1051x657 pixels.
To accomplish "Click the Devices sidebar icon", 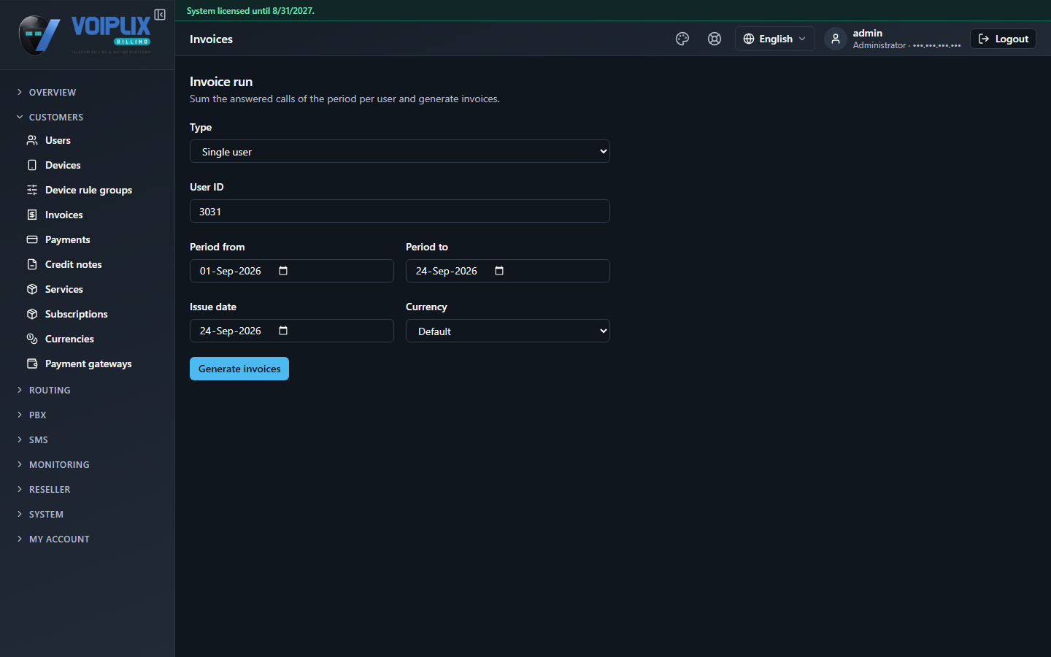I will [32, 165].
